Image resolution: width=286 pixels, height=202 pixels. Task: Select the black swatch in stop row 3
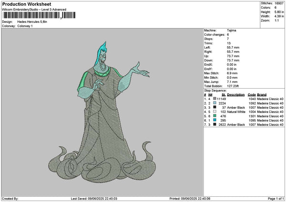214,107
